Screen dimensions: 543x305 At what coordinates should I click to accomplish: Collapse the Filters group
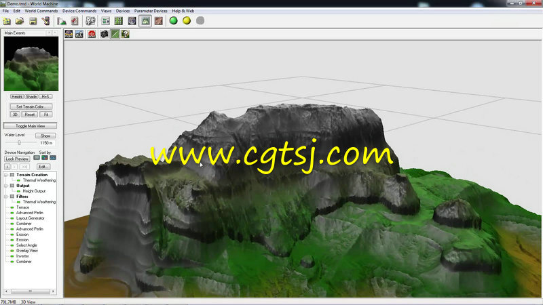[x=6, y=197]
